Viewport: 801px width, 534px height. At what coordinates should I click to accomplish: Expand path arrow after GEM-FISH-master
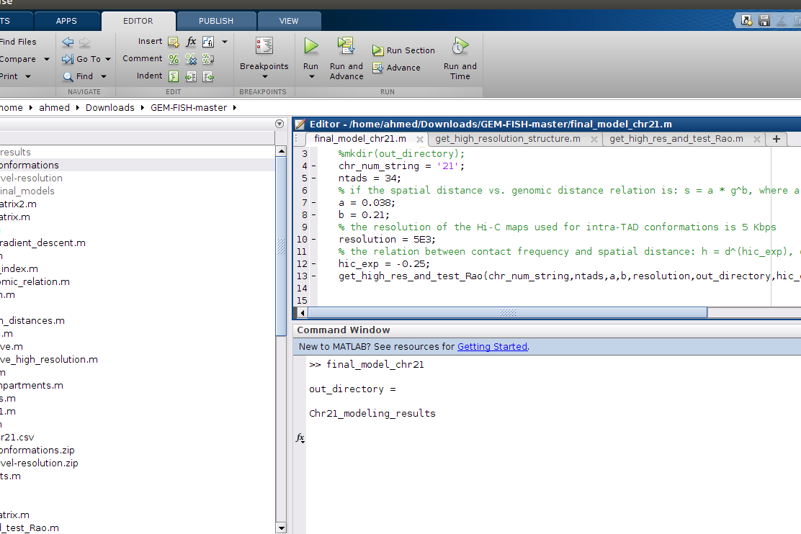point(235,108)
